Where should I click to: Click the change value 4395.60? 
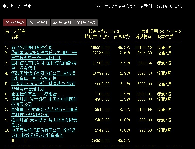point(145,53)
